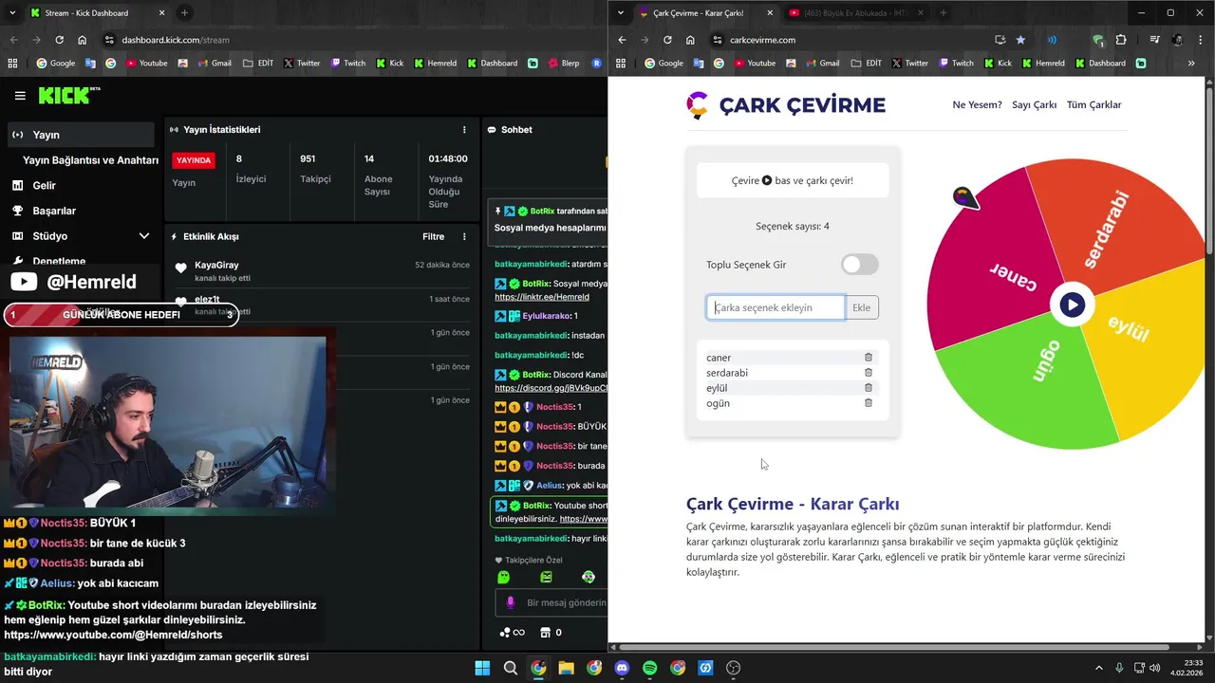Open new tab in the Kick browser window
1215x683 pixels.
(184, 13)
